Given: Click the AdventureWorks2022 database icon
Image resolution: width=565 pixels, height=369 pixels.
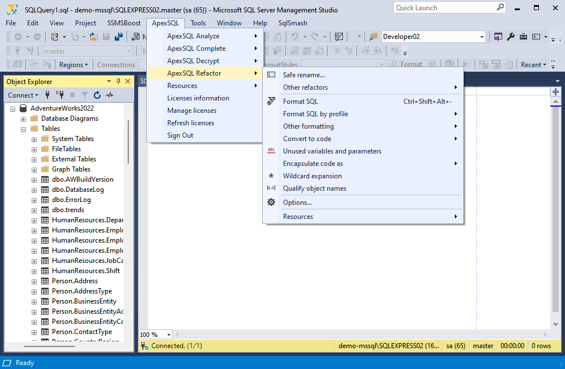Looking at the screenshot, I should 23,108.
